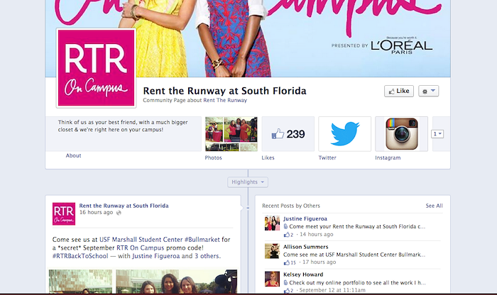Screen dimensions: 497x295
Task: Show the 3 others tagged
Action: (x=207, y=256)
